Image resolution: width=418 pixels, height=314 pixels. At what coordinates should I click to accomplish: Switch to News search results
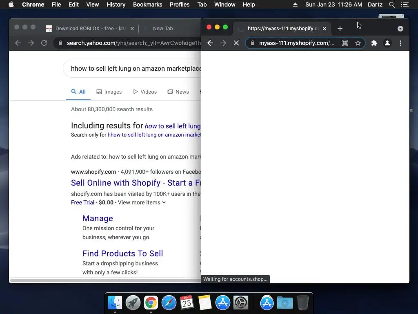click(178, 92)
